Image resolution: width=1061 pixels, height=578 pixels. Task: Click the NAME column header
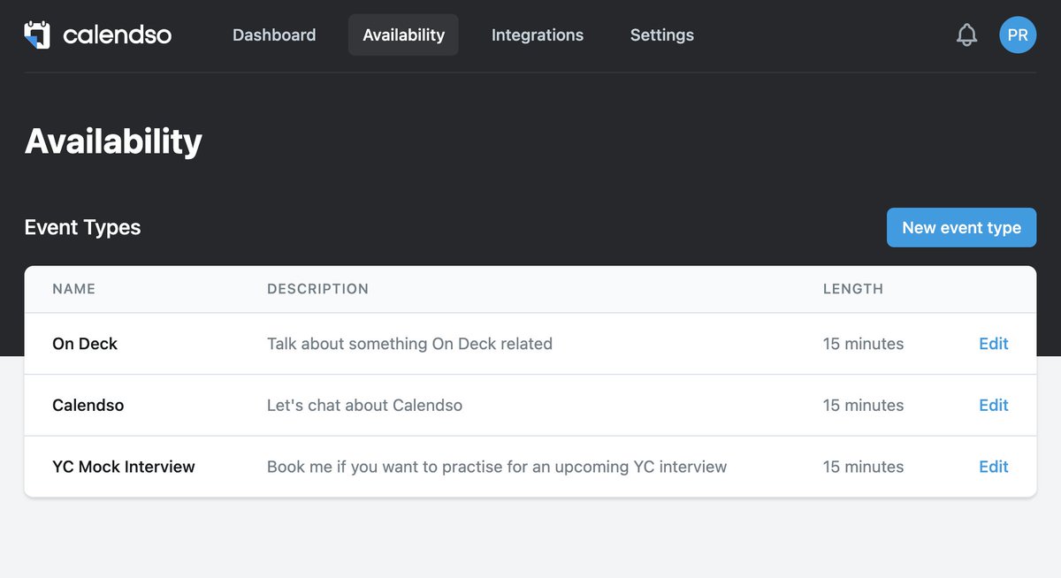(74, 289)
